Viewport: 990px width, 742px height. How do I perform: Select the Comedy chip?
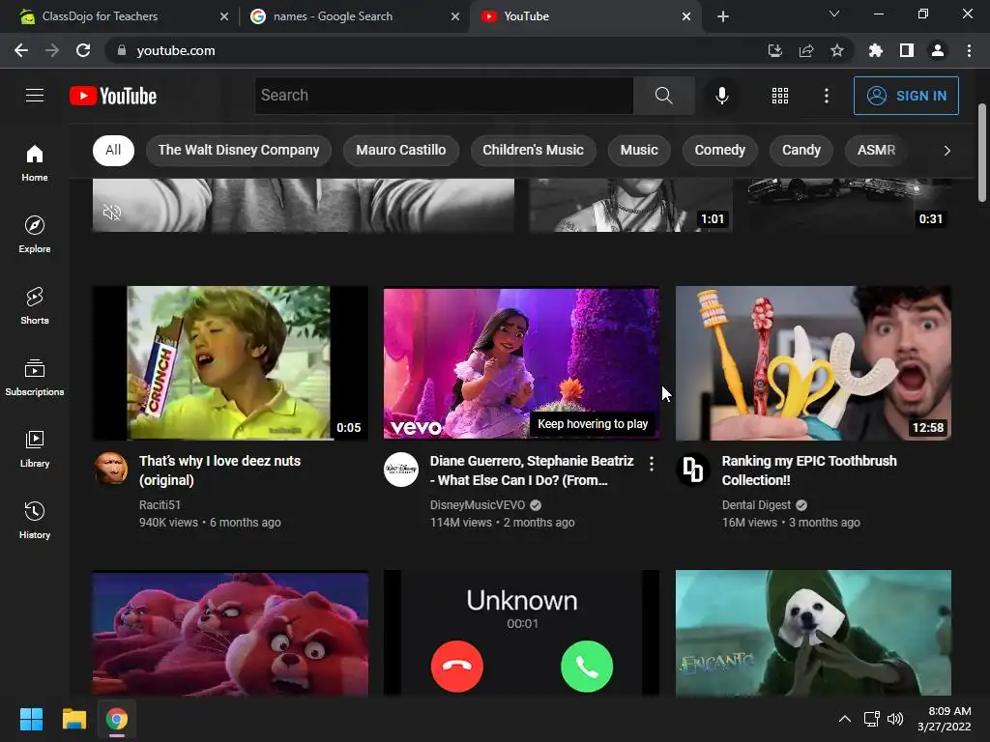(719, 150)
